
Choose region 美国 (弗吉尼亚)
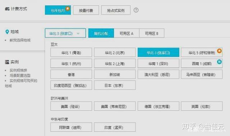click(115, 106)
